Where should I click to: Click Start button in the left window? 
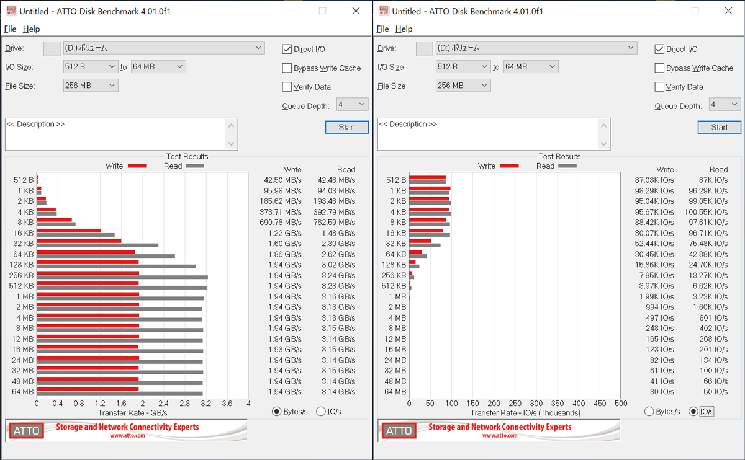(347, 127)
